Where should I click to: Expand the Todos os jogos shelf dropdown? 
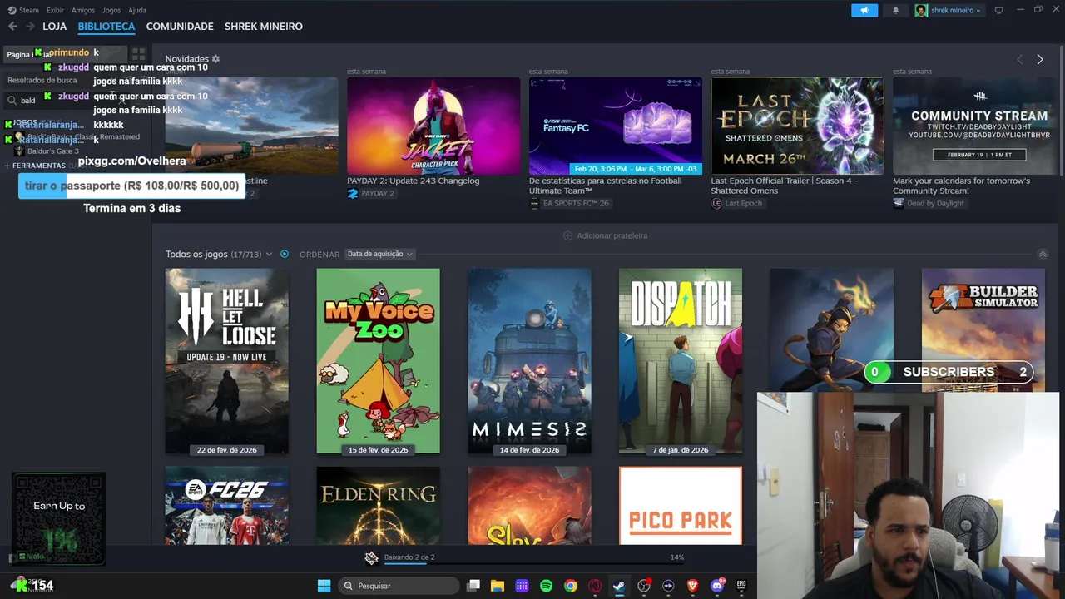[269, 255]
